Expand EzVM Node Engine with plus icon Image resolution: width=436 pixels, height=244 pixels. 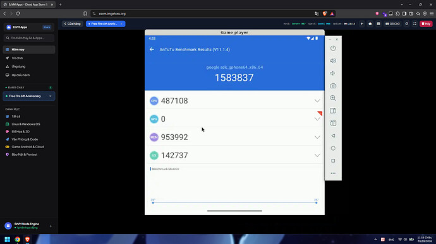[x=51, y=226]
